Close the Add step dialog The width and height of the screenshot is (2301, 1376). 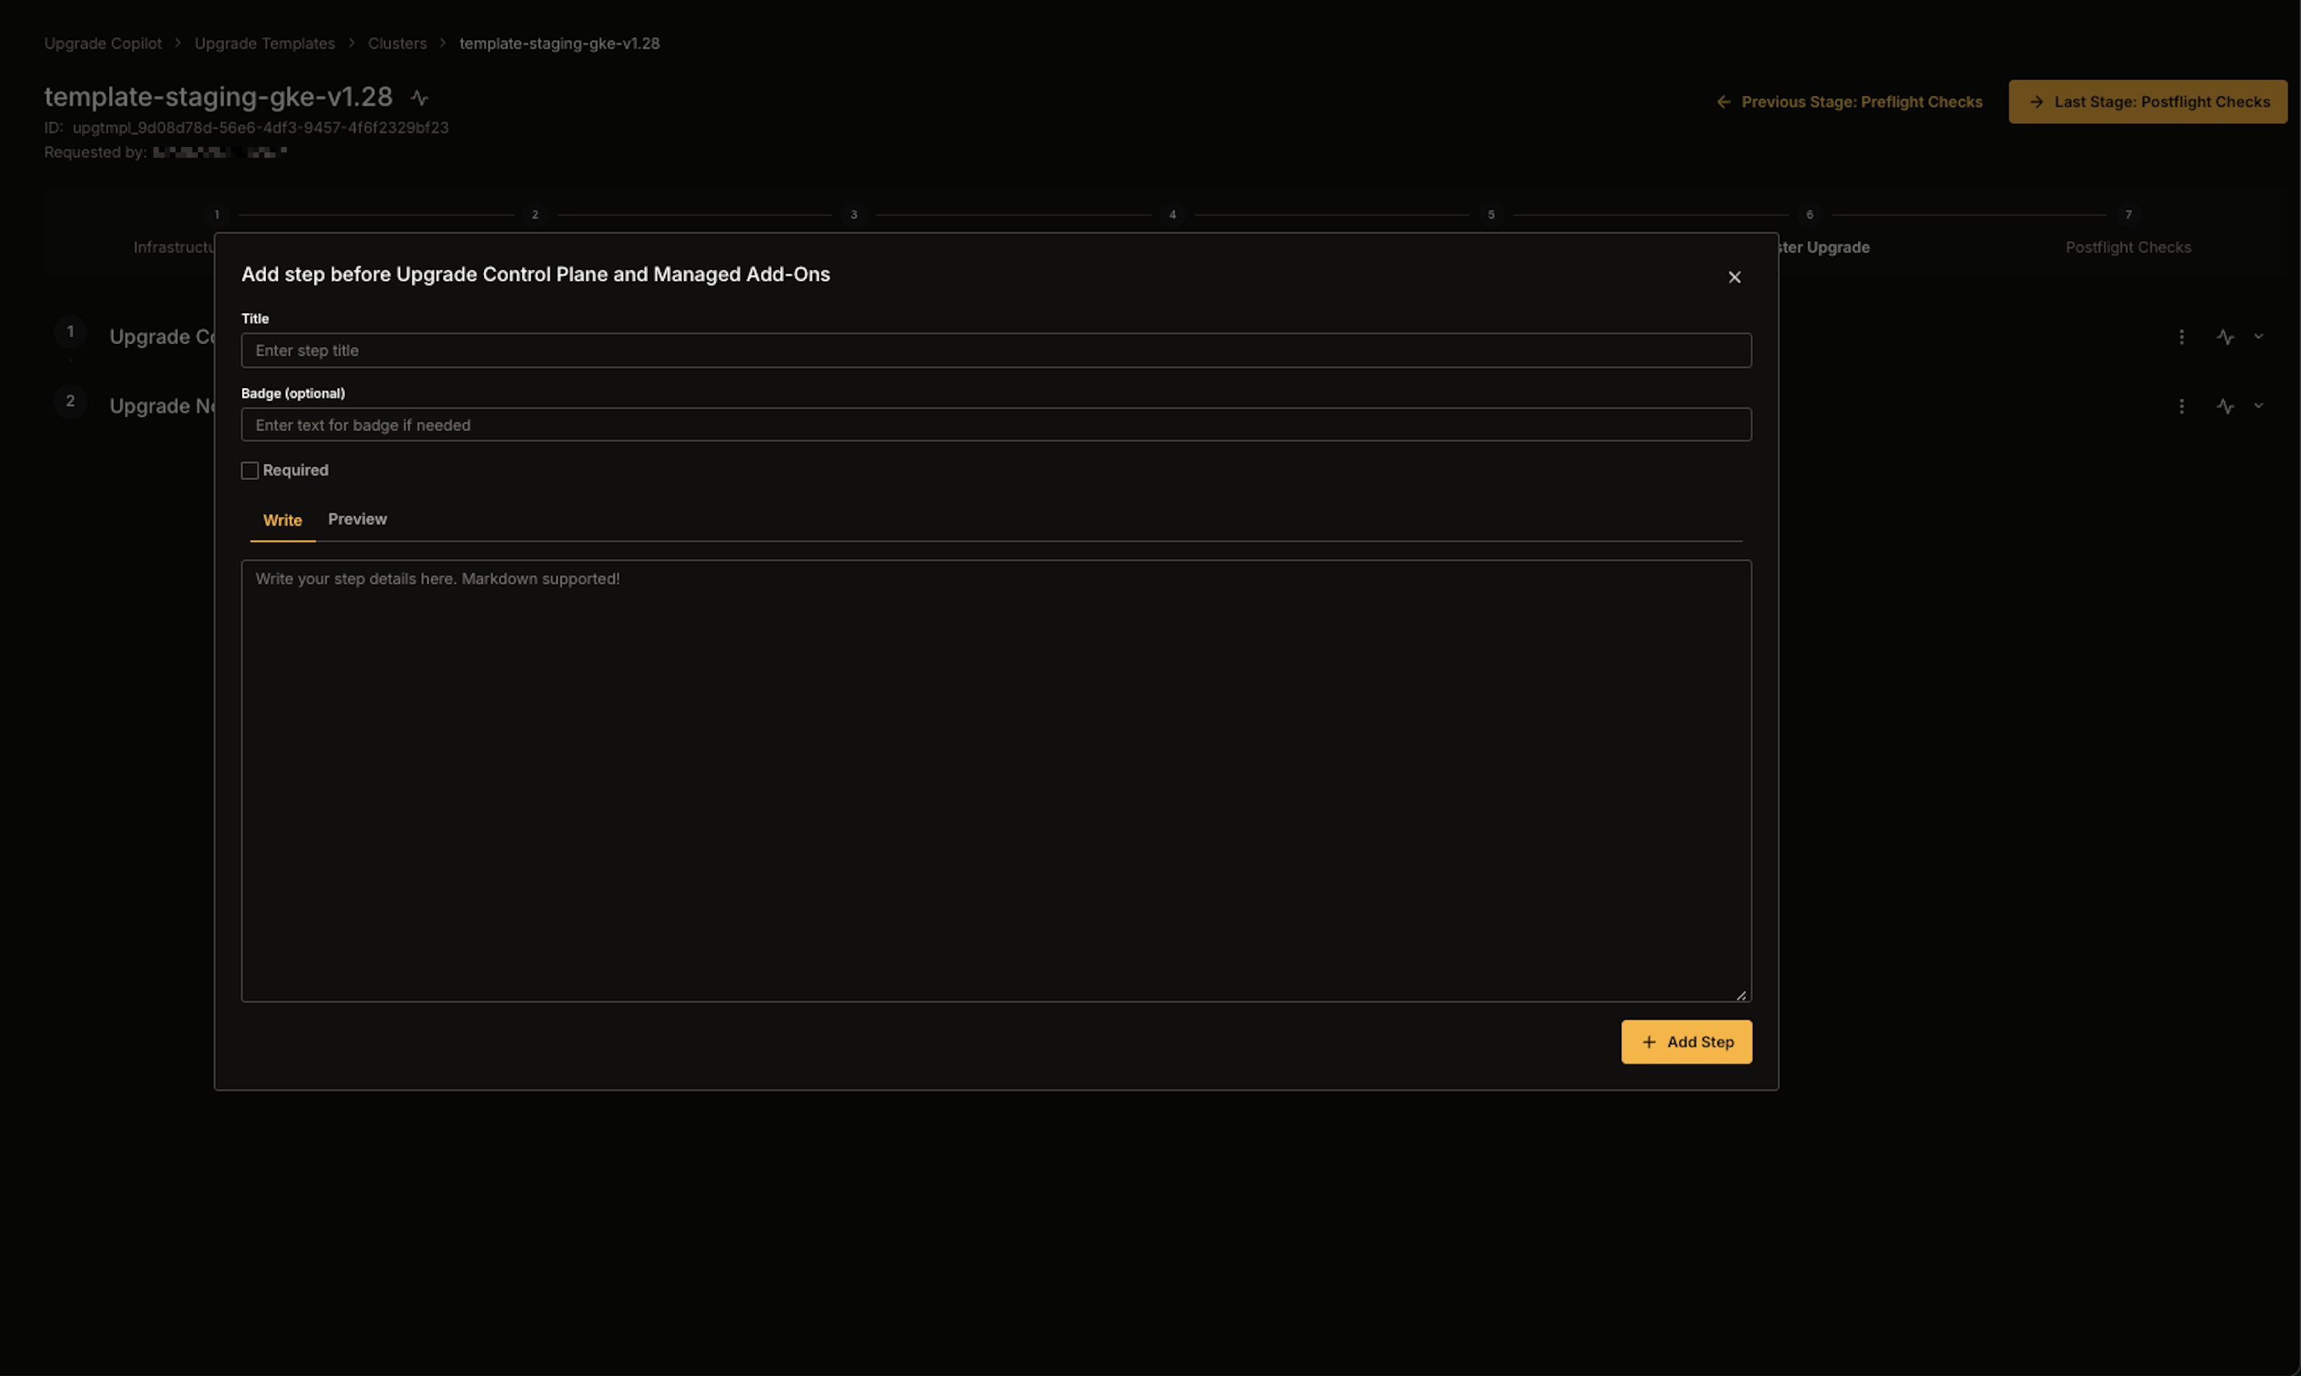click(x=1734, y=276)
